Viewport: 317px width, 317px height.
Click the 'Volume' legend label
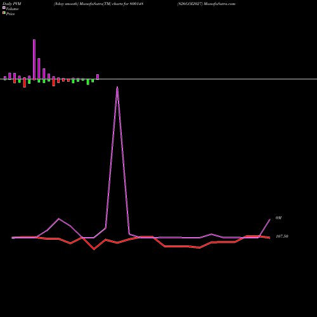[12, 9]
